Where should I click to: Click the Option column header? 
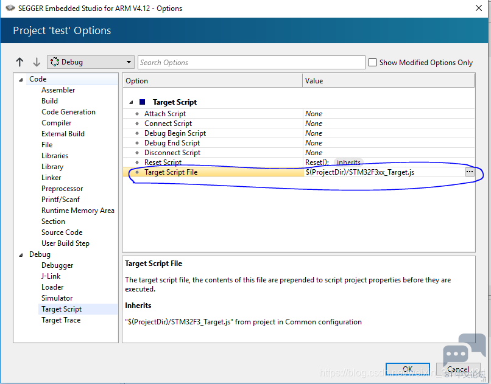tap(213, 81)
